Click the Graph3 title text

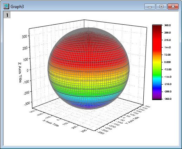(17, 7)
